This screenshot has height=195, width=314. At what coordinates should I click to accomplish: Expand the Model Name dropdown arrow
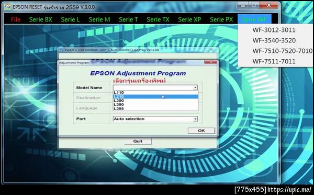195,88
